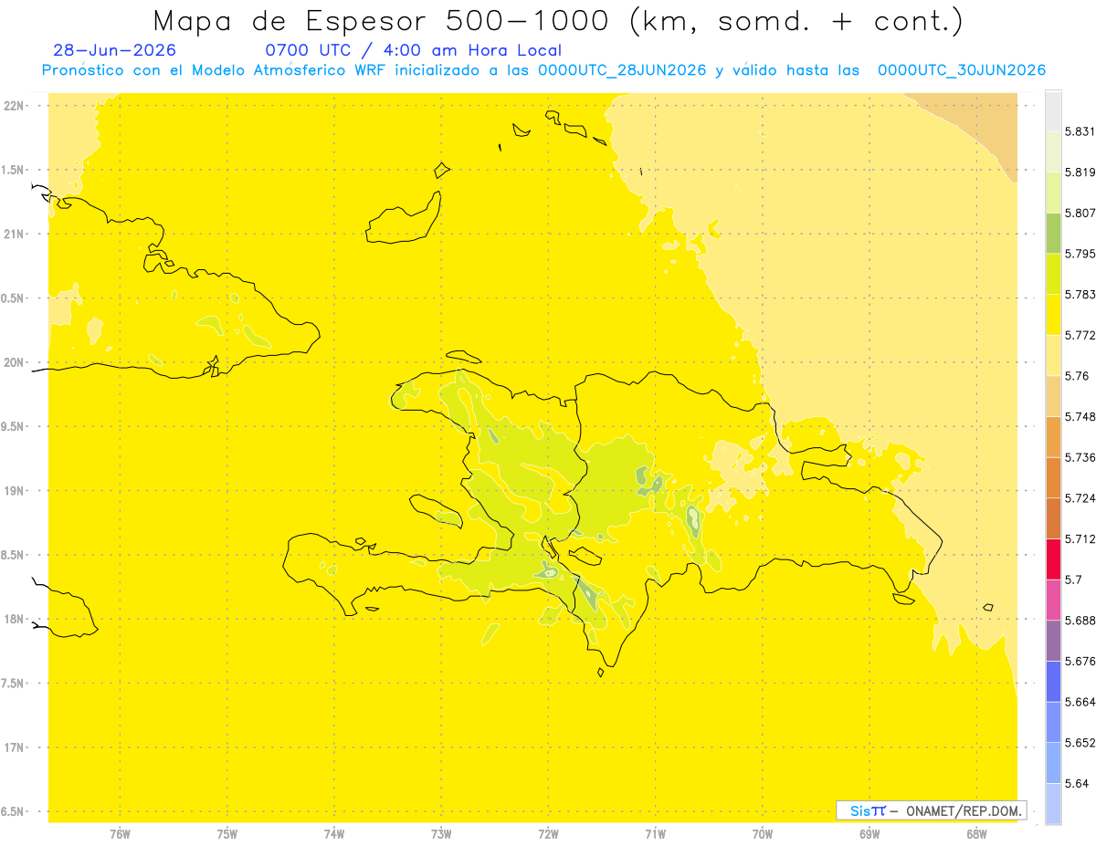This screenshot has width=1096, height=846.
Task: Click the color bar value 5.652
Action: 1080,742
